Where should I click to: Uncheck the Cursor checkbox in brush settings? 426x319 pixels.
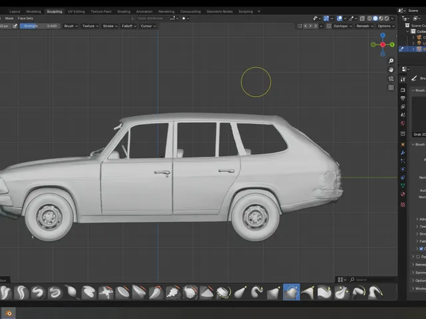421,249
